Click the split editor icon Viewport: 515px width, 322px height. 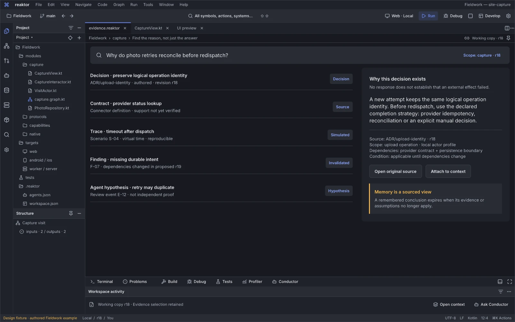(507, 28)
